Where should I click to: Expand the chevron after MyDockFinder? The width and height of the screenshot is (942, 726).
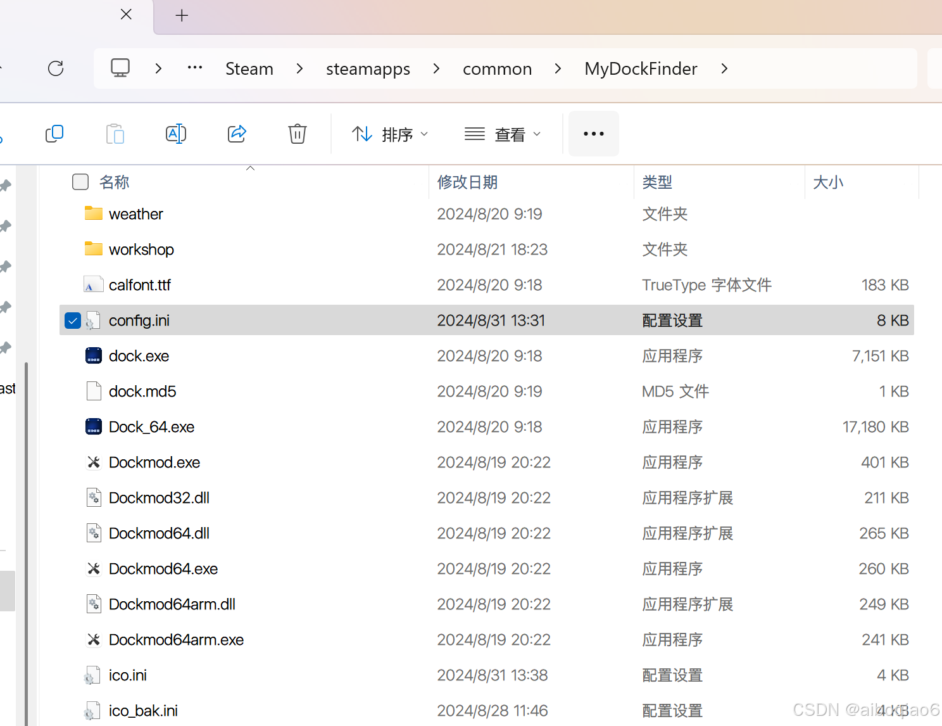coord(724,68)
